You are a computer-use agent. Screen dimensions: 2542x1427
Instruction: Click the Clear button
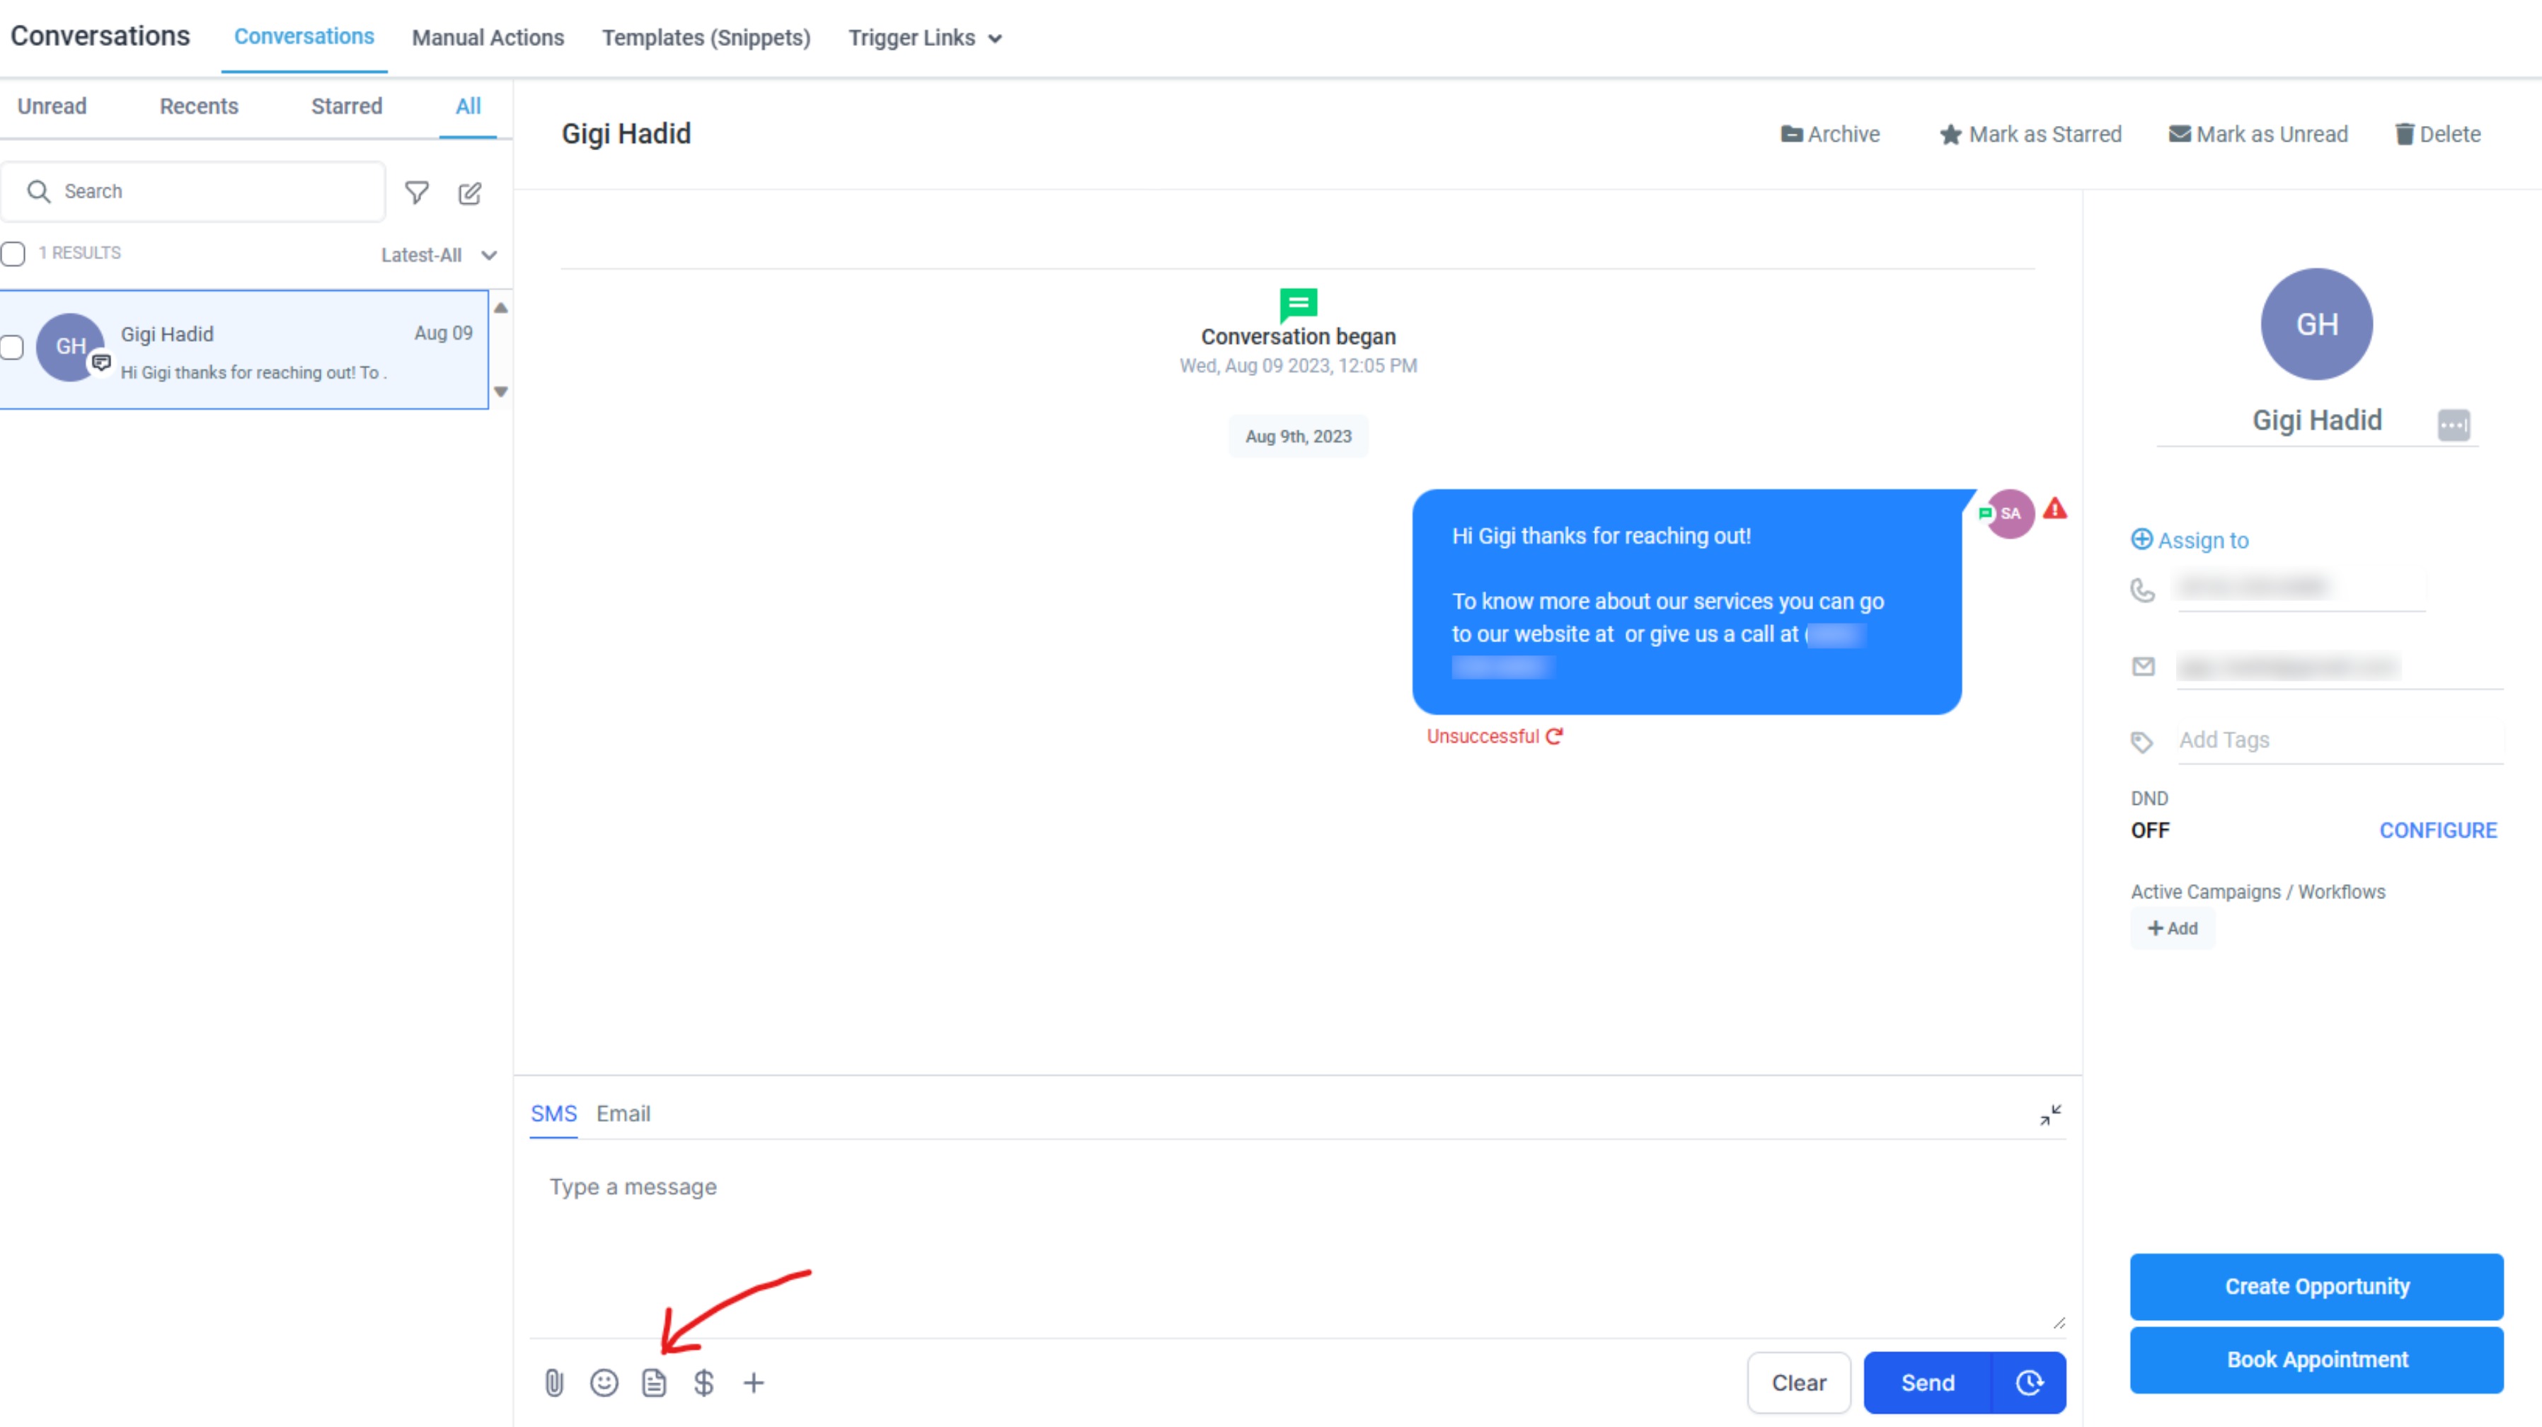[x=1799, y=1382]
